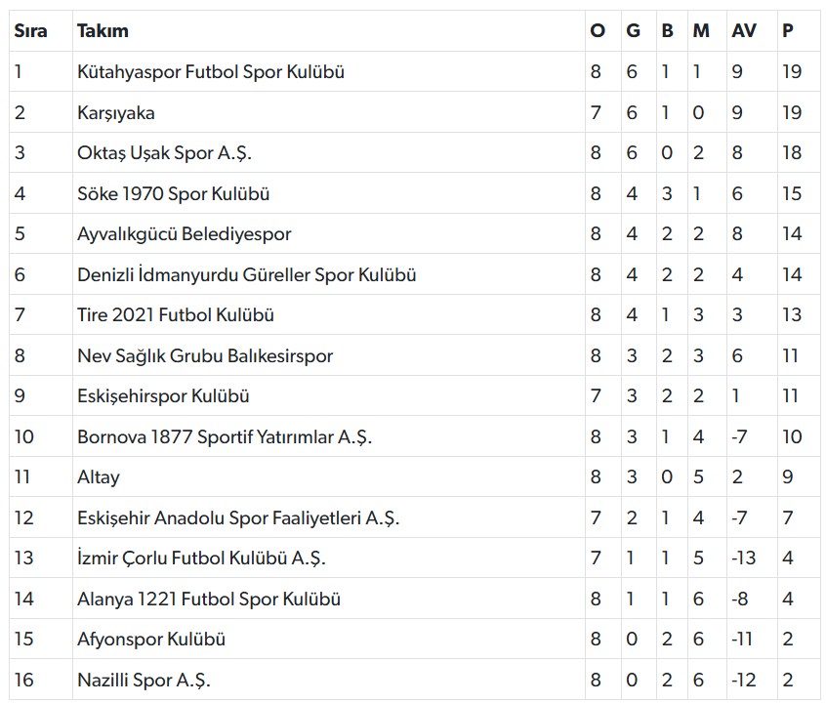The width and height of the screenshot is (826, 703).
Task: Click the Eskişehirspor Kulübü team name
Action: click(163, 396)
